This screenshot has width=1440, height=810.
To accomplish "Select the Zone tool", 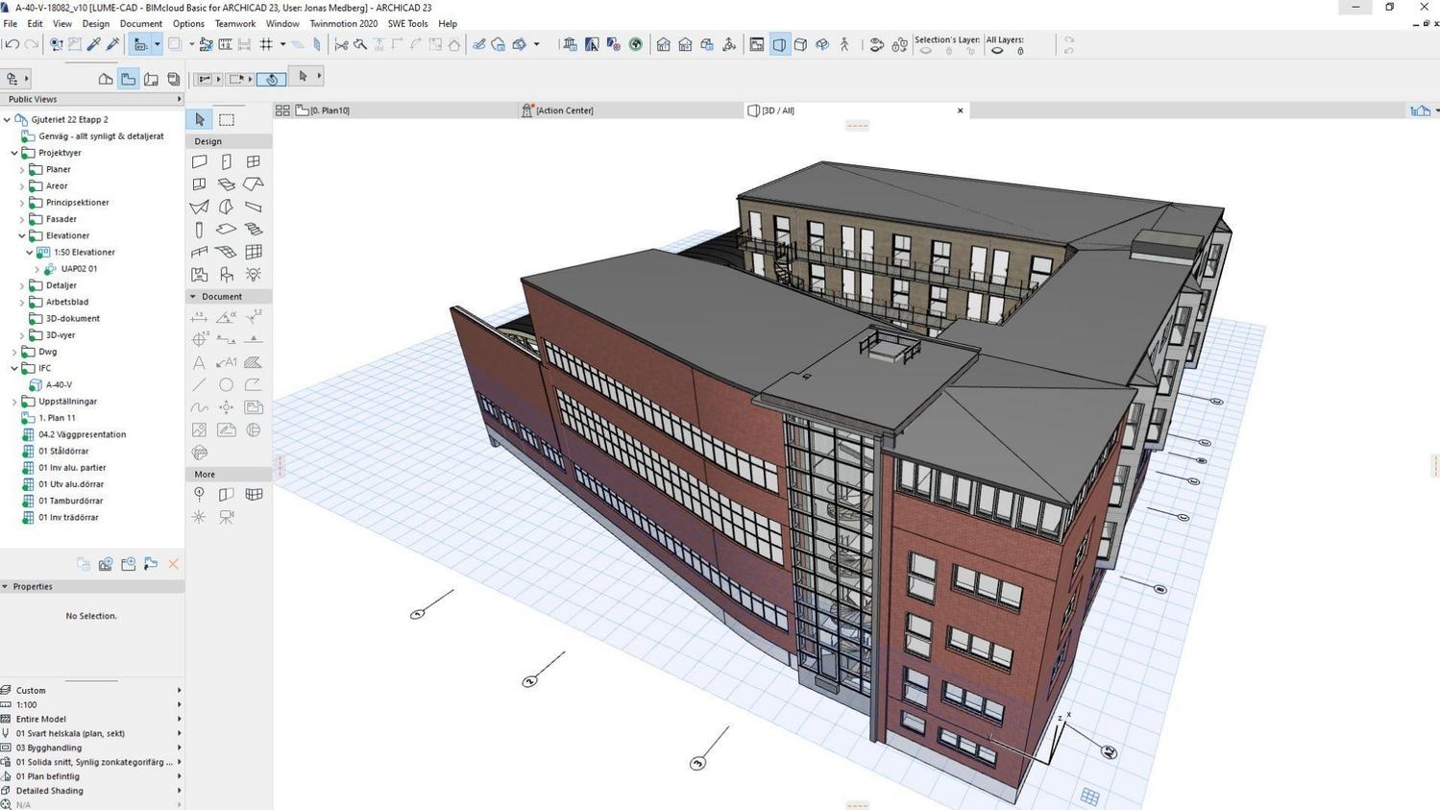I will (x=200, y=275).
